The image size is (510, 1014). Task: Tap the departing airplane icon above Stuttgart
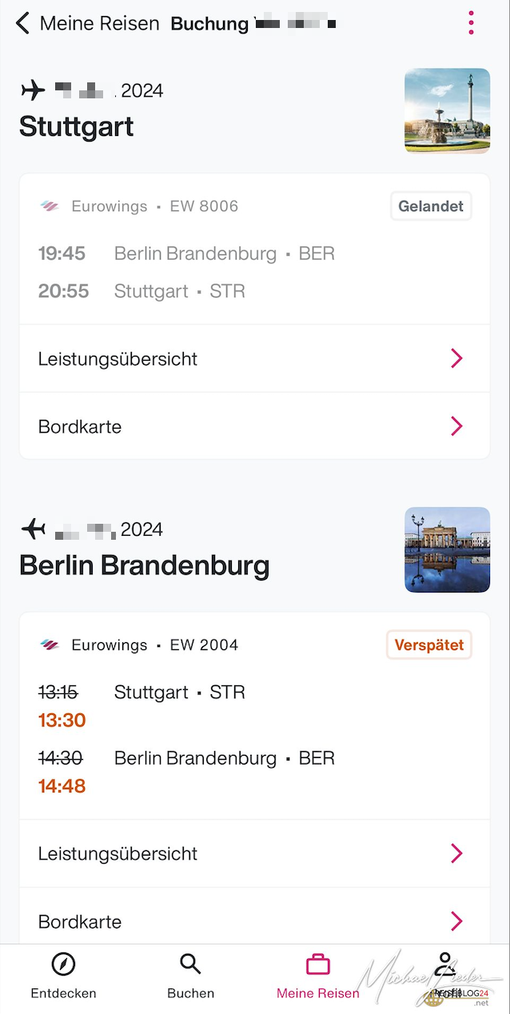click(33, 90)
